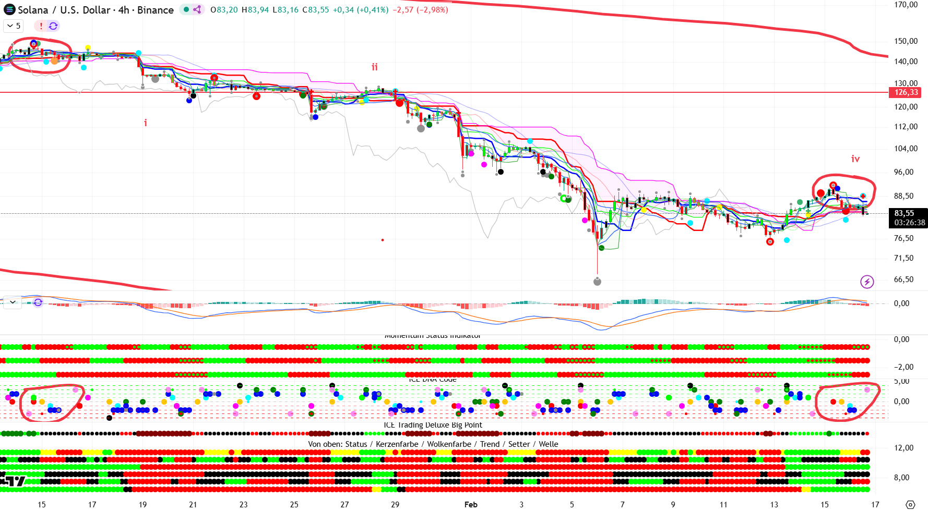928x511 pixels.
Task: Open chart settings hexagon icon at bottom right
Action: click(x=910, y=504)
